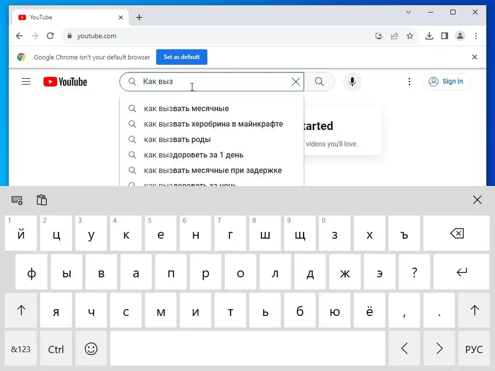
Task: Open Chrome downloads icon in toolbar
Action: 429,36
